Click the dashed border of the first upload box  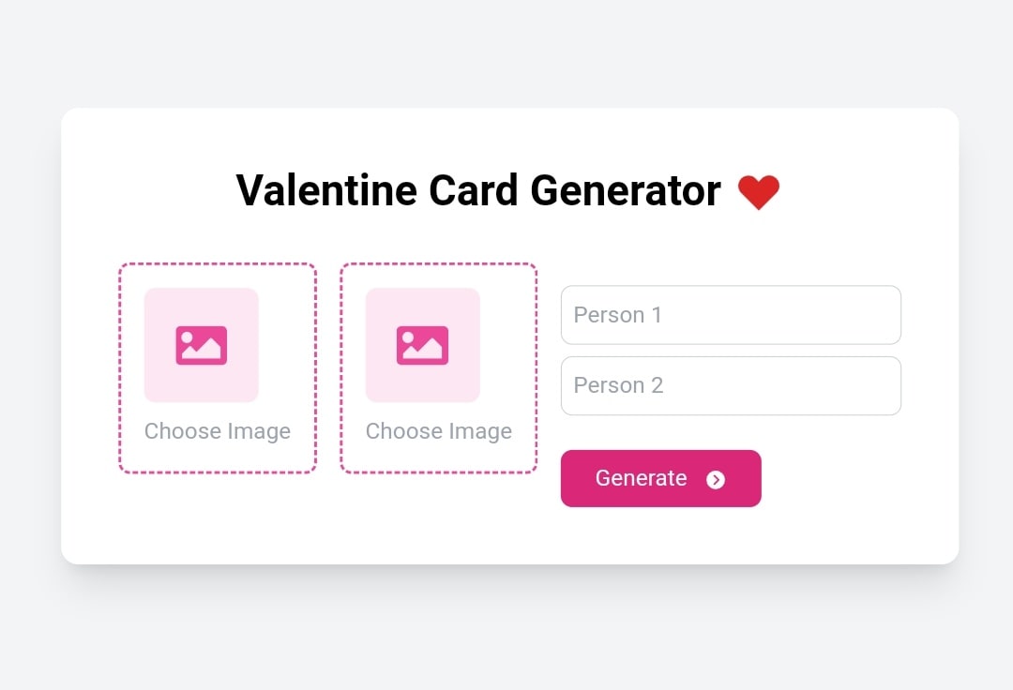pos(120,368)
